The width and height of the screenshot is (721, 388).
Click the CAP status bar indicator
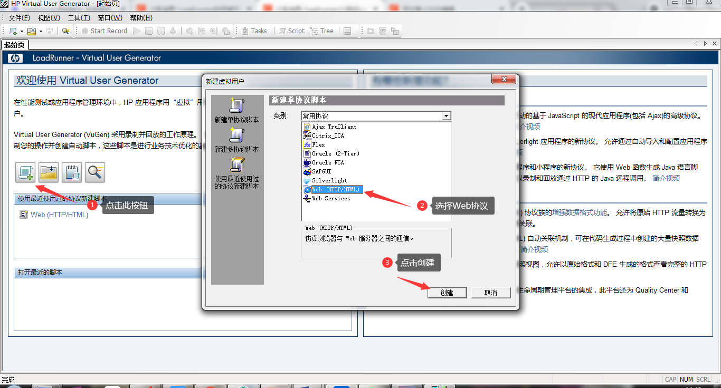[671, 380]
